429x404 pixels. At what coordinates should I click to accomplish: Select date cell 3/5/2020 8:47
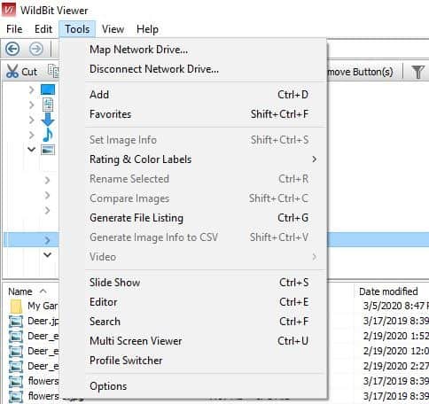(396, 306)
